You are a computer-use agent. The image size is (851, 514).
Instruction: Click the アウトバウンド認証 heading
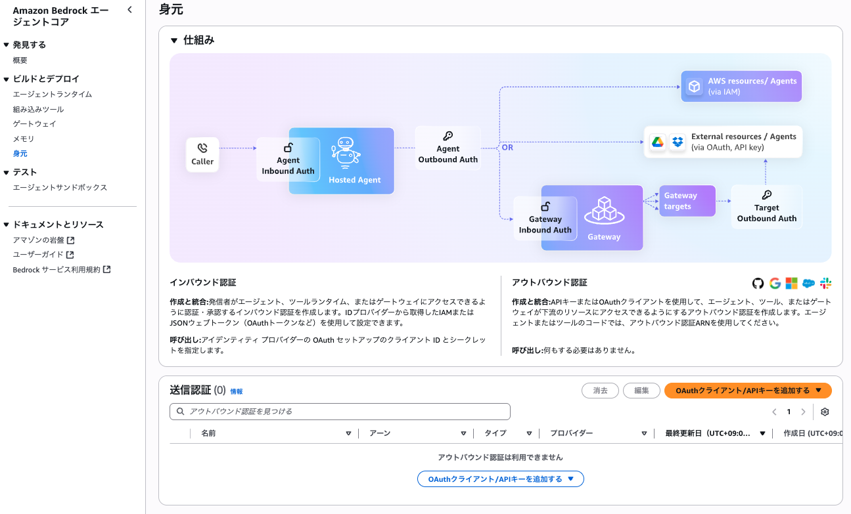549,282
